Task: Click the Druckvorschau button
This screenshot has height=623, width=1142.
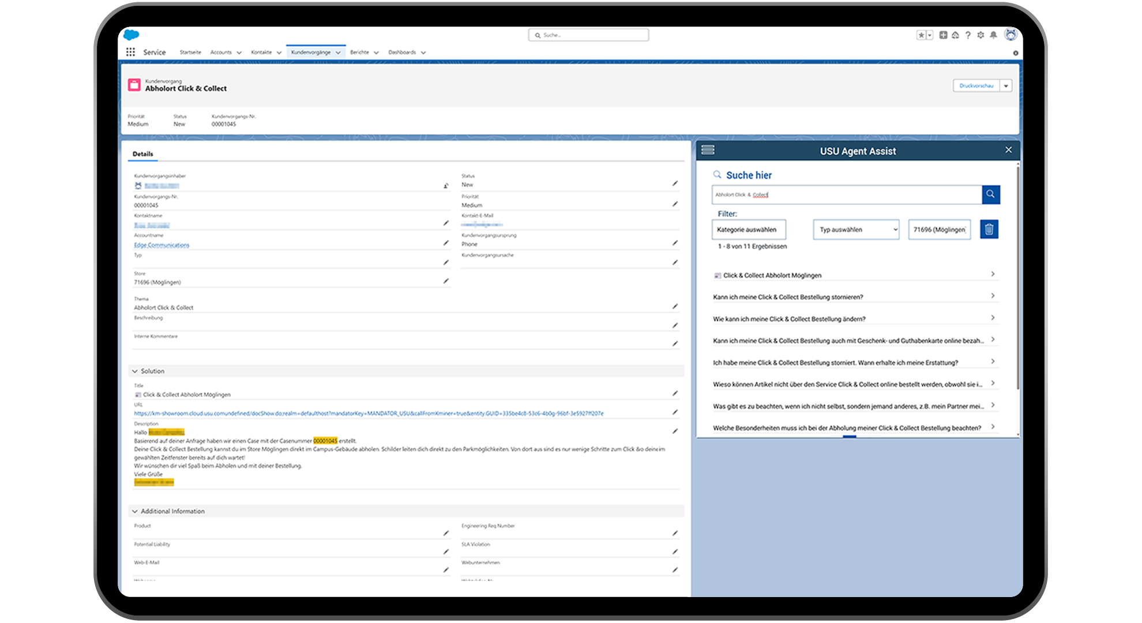Action: (976, 85)
